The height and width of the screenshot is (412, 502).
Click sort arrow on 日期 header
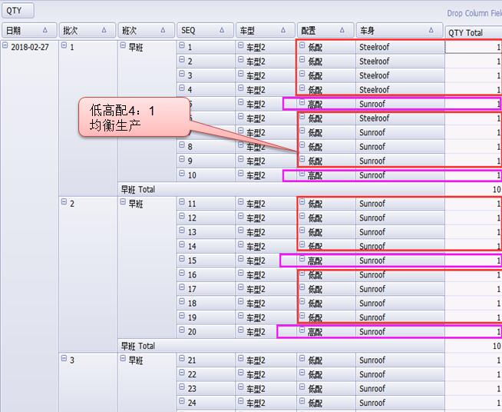[45, 31]
